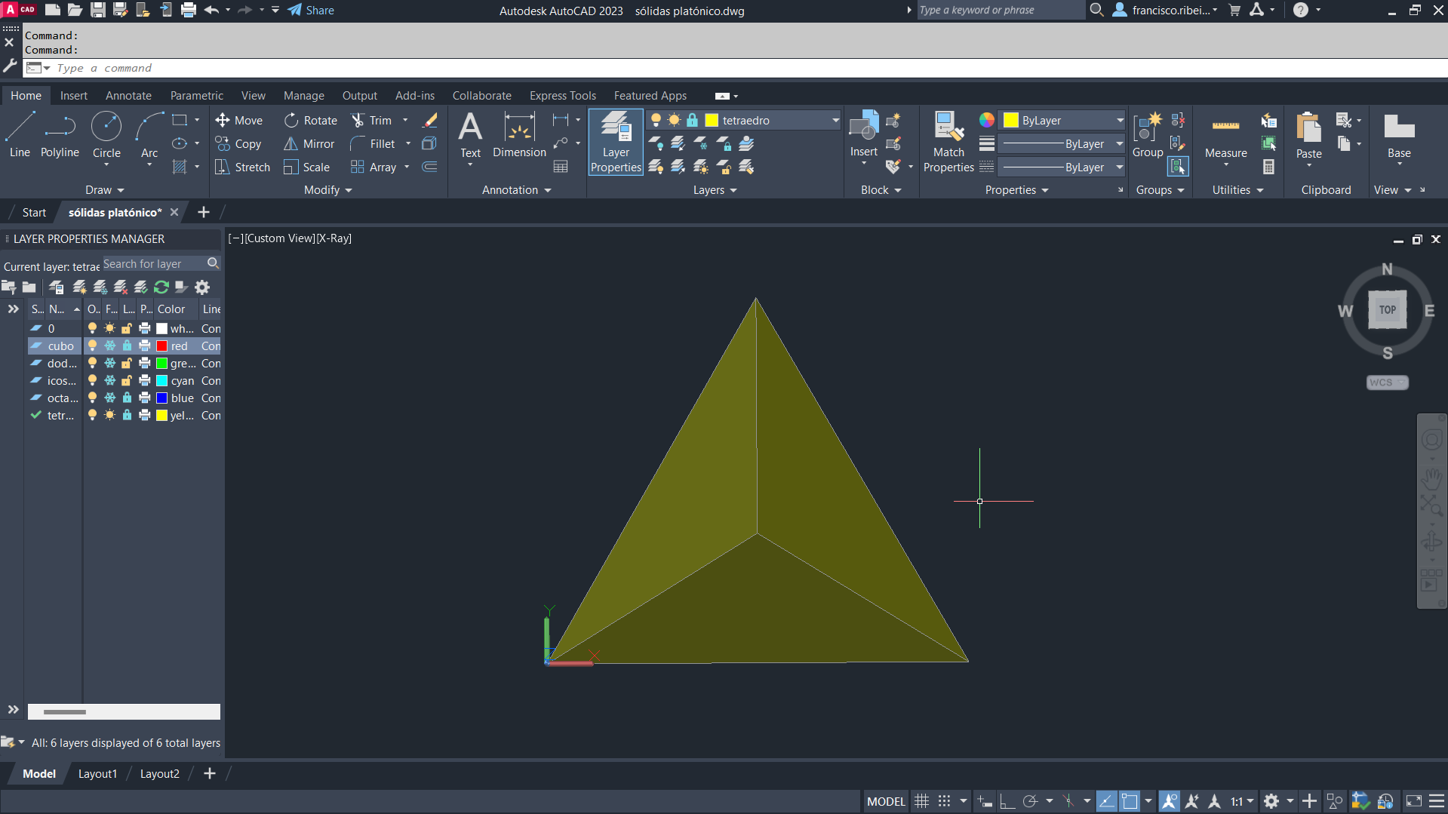Click the Trim tool
This screenshot has height=814, width=1448.
point(371,120)
